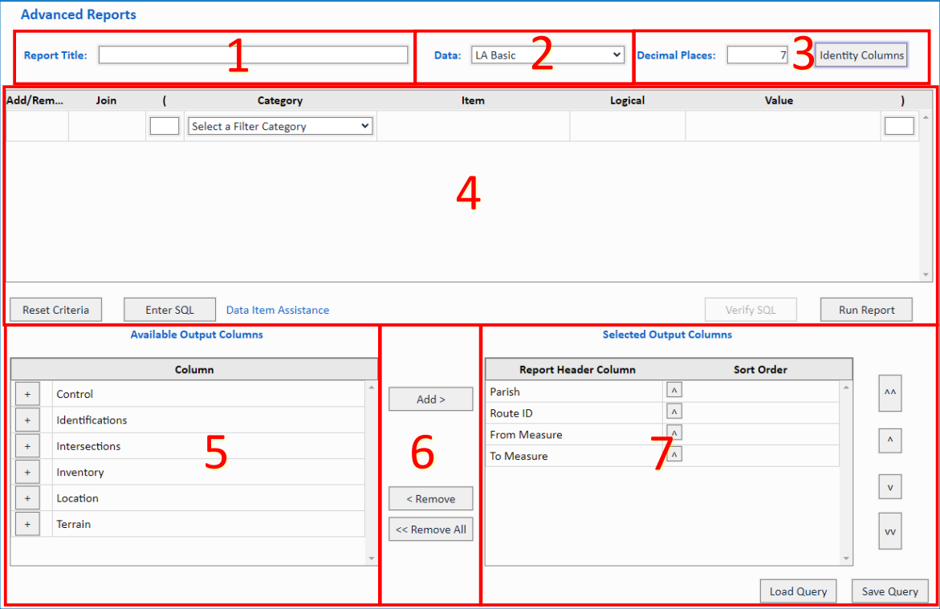Move selected column to bottom with vv
The image size is (940, 609).
[x=889, y=531]
